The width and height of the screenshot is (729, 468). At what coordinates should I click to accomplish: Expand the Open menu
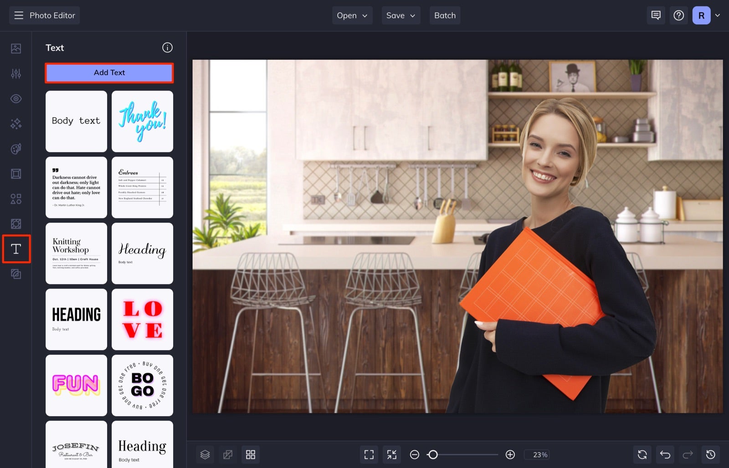coord(352,15)
